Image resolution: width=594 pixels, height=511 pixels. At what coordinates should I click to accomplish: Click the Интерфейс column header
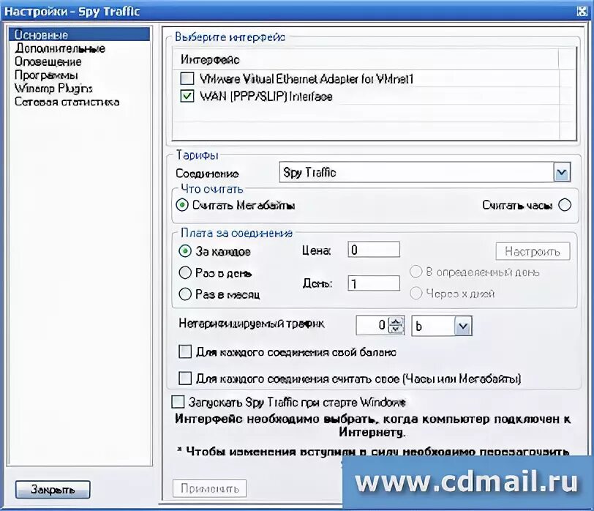pos(365,59)
